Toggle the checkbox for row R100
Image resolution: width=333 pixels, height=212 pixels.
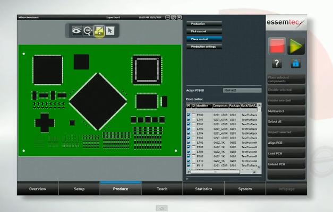(189, 114)
